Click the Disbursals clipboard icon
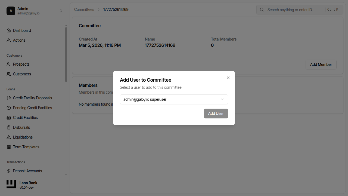 click(x=8, y=127)
